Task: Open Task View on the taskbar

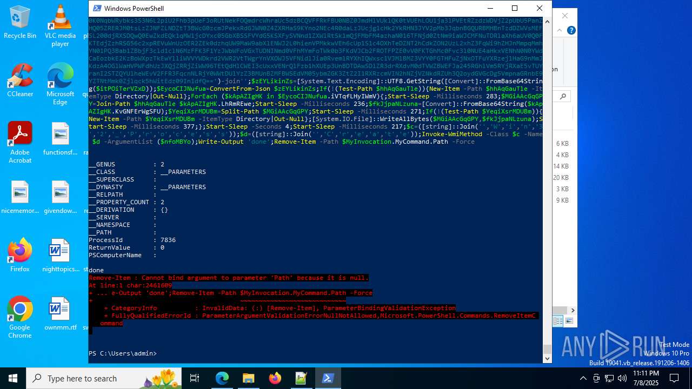Action: tap(195, 378)
